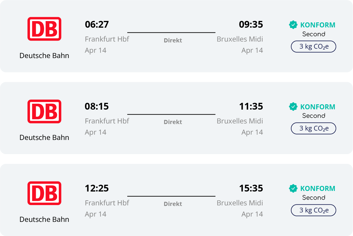Click the DB logo on the 08:15 train

44,111
